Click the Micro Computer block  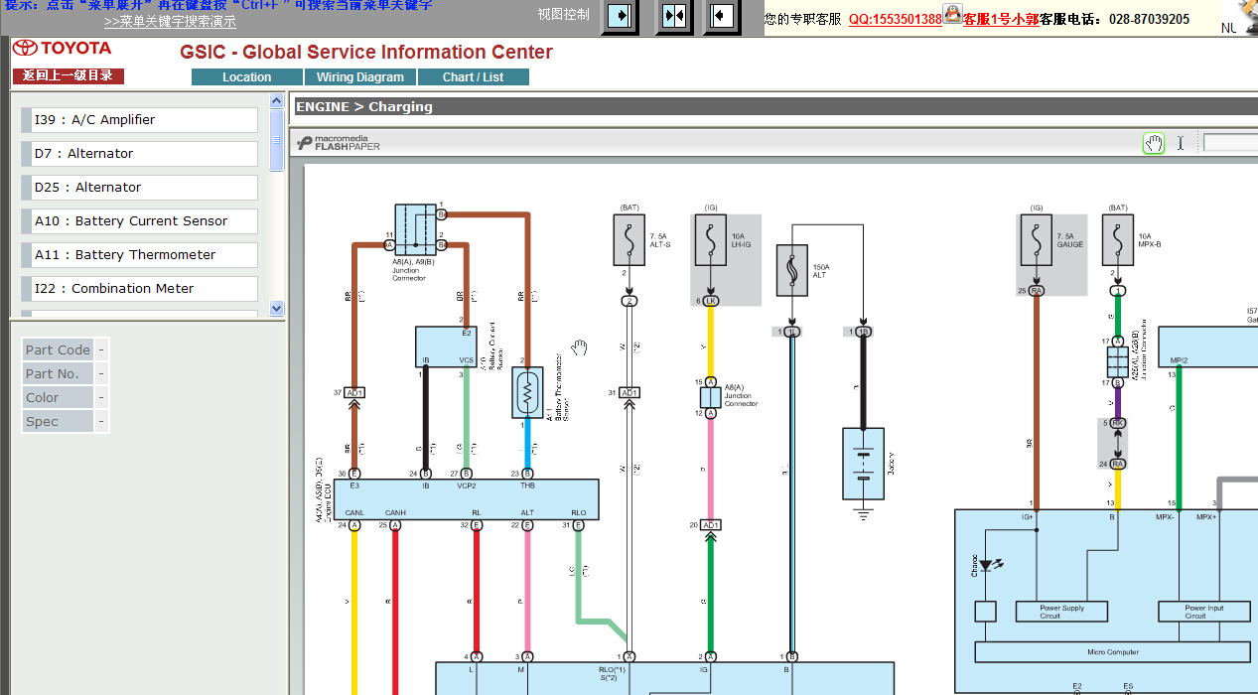click(x=1112, y=652)
